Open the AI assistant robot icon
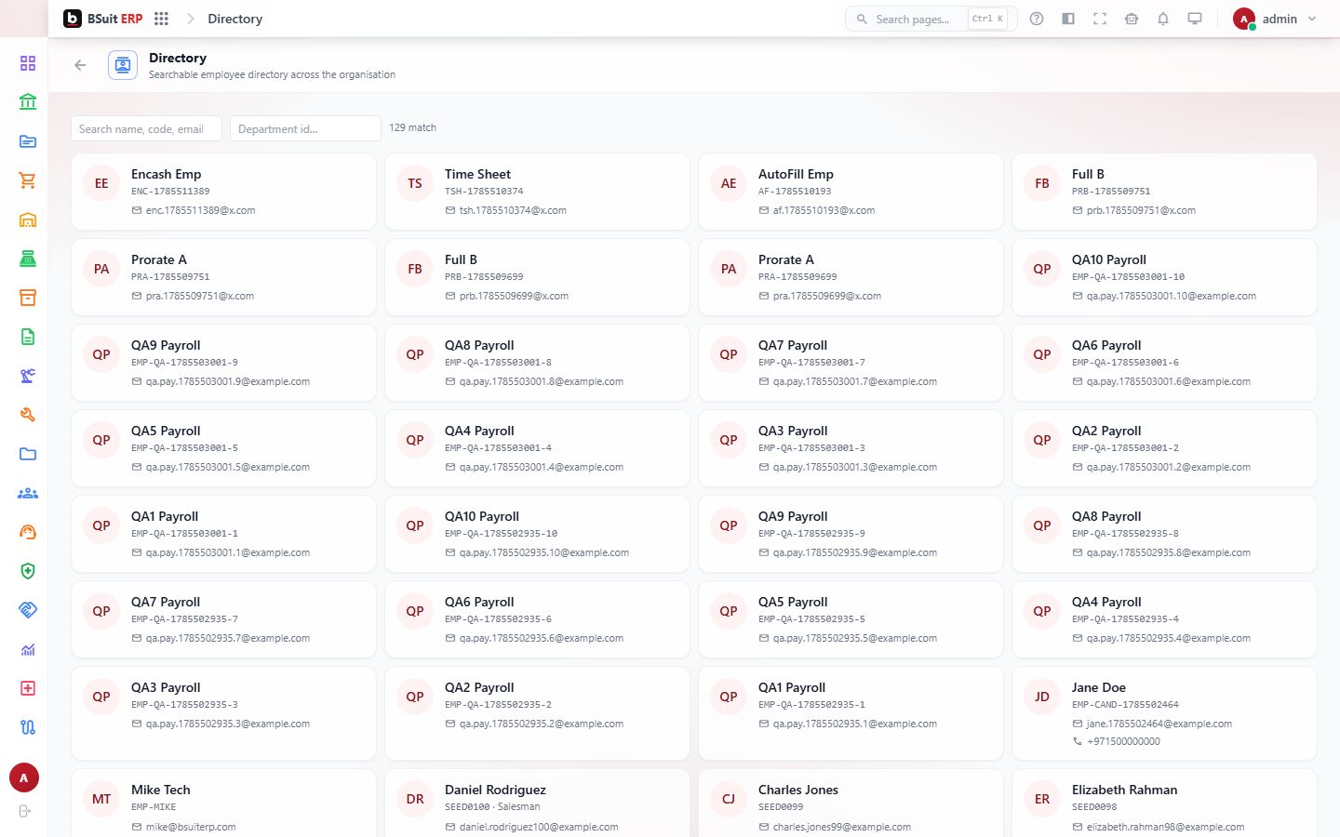Viewport: 1340px width, 837px height. (1132, 19)
